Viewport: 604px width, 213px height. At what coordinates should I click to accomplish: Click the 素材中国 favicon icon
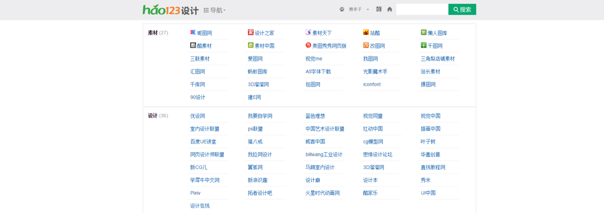(251, 45)
